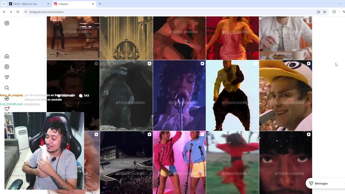
Task: Open Instagram logo in sidebar
Action: coord(7,23)
